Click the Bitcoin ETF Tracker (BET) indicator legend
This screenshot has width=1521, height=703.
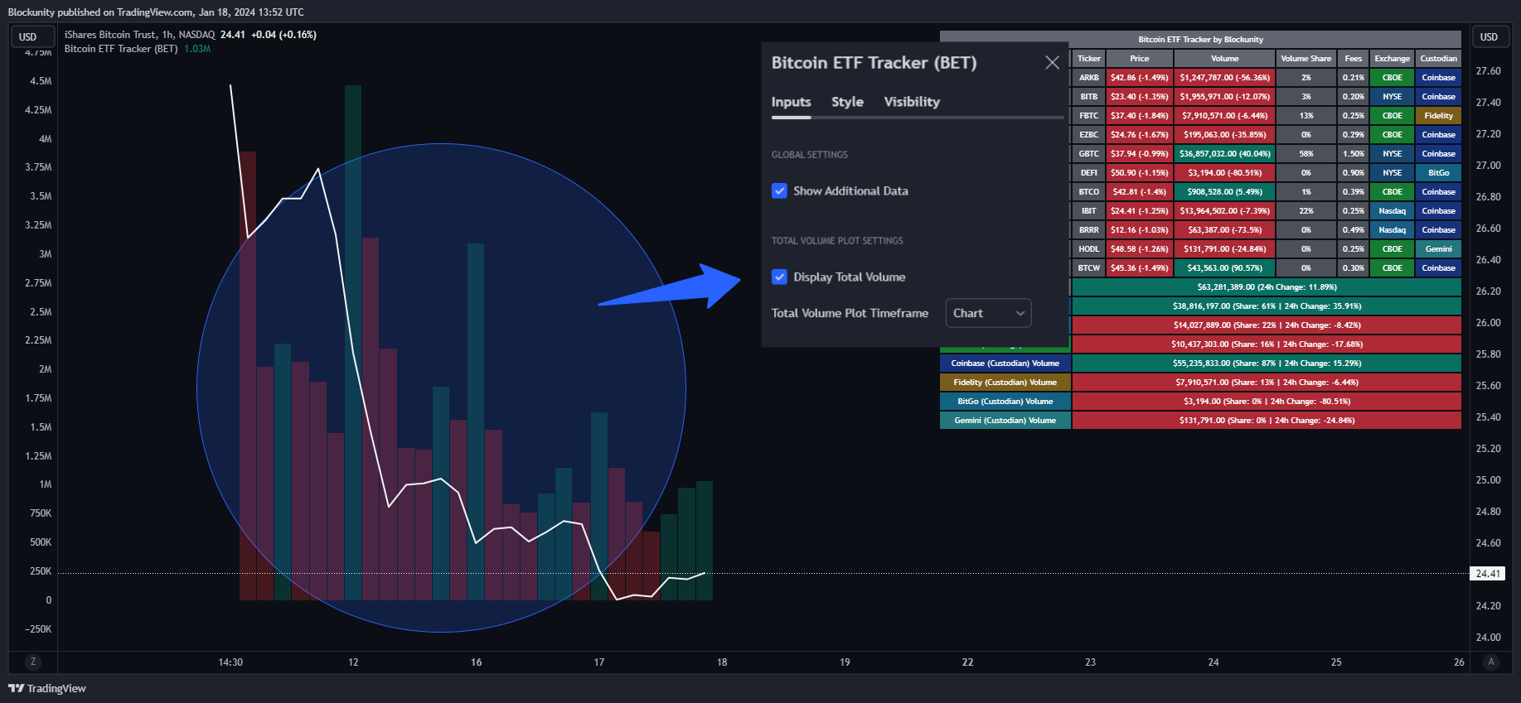pyautogui.click(x=121, y=49)
